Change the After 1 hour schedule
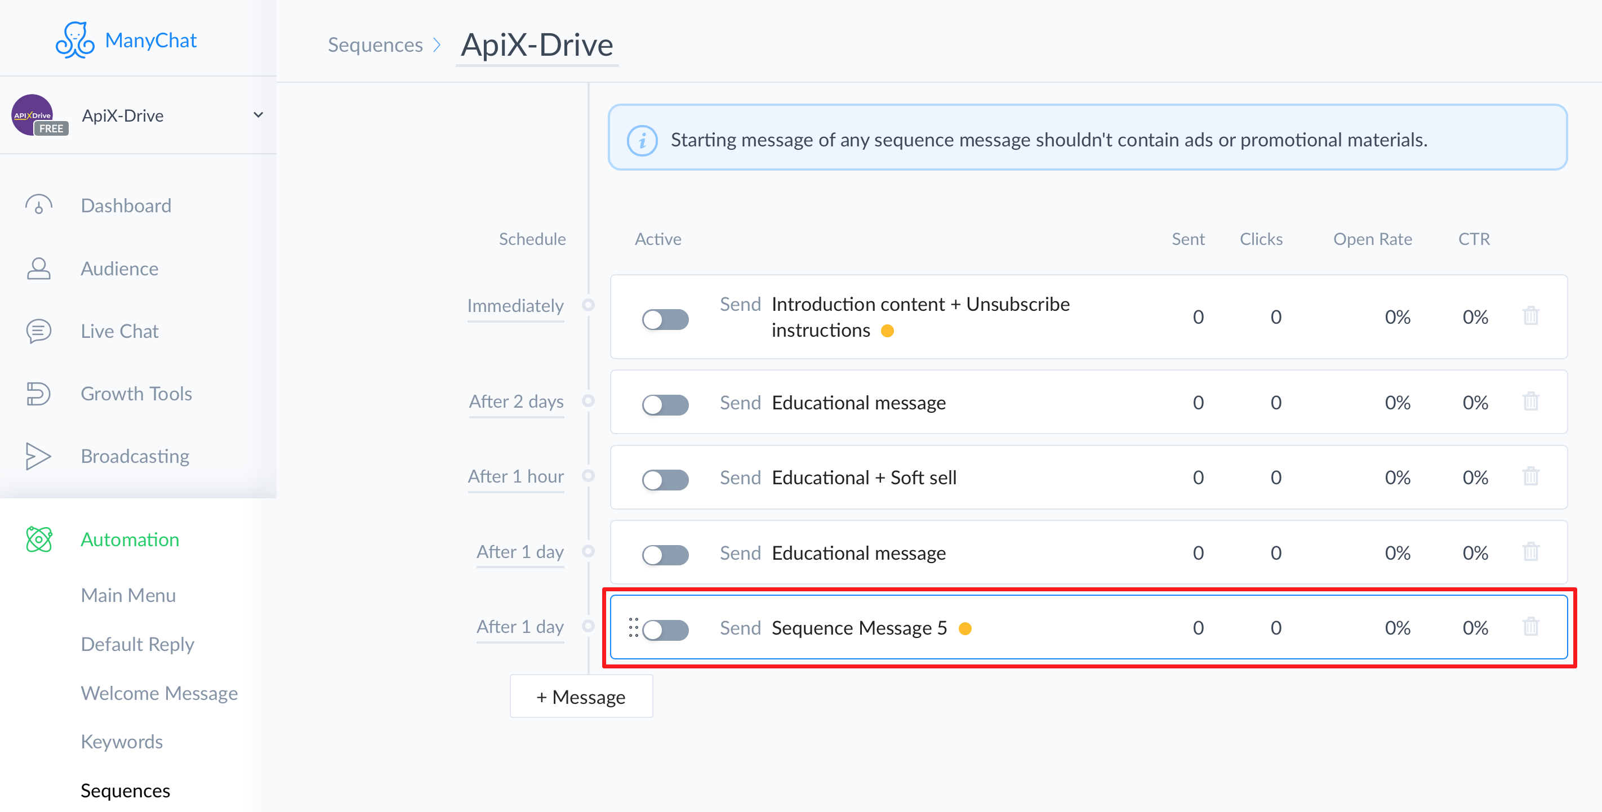Viewport: 1602px width, 812px height. point(515,476)
